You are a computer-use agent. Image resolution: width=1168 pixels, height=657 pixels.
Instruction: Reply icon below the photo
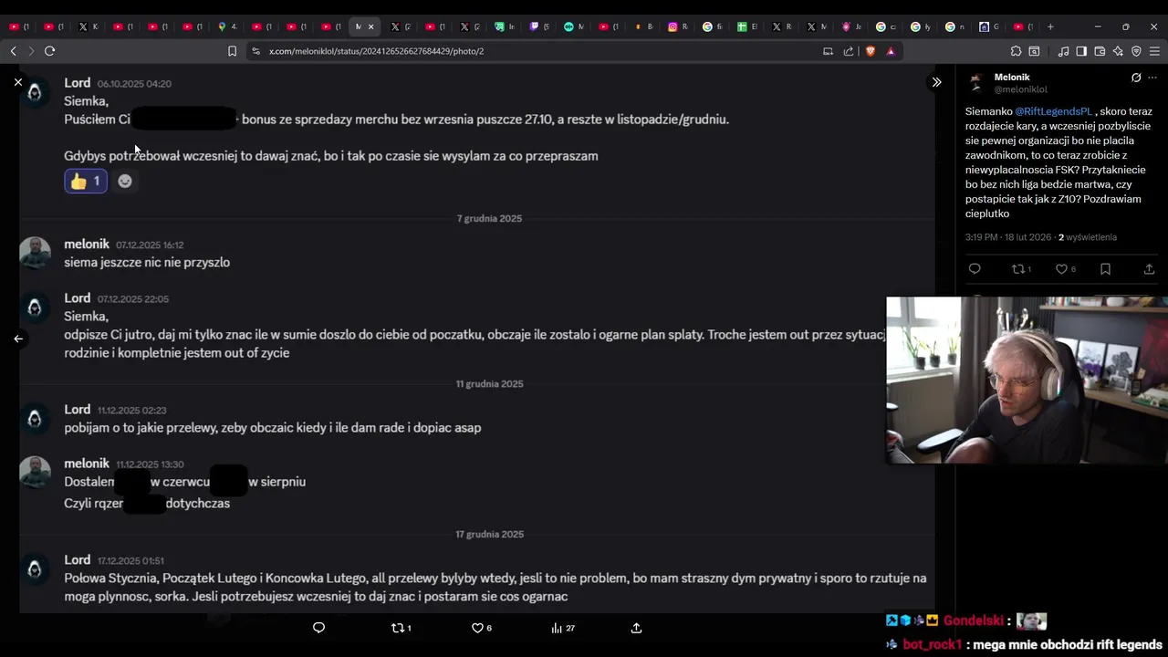click(318, 628)
